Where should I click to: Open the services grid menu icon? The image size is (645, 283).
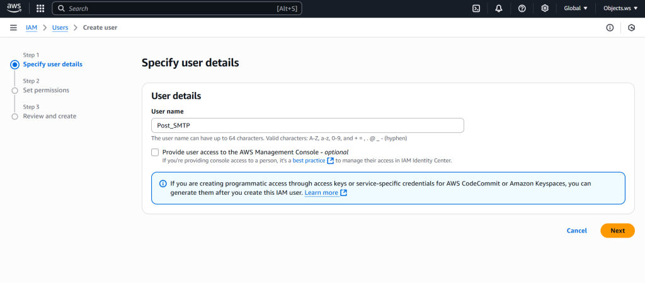(40, 9)
